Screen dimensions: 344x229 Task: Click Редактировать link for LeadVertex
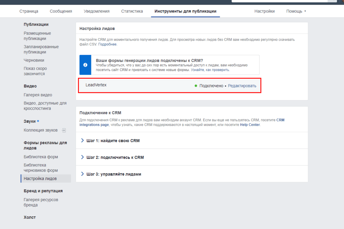pyautogui.click(x=242, y=86)
